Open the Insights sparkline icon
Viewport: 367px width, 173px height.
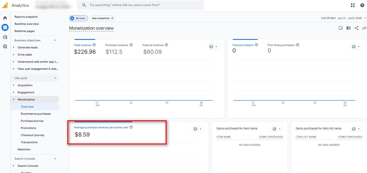coord(364,28)
